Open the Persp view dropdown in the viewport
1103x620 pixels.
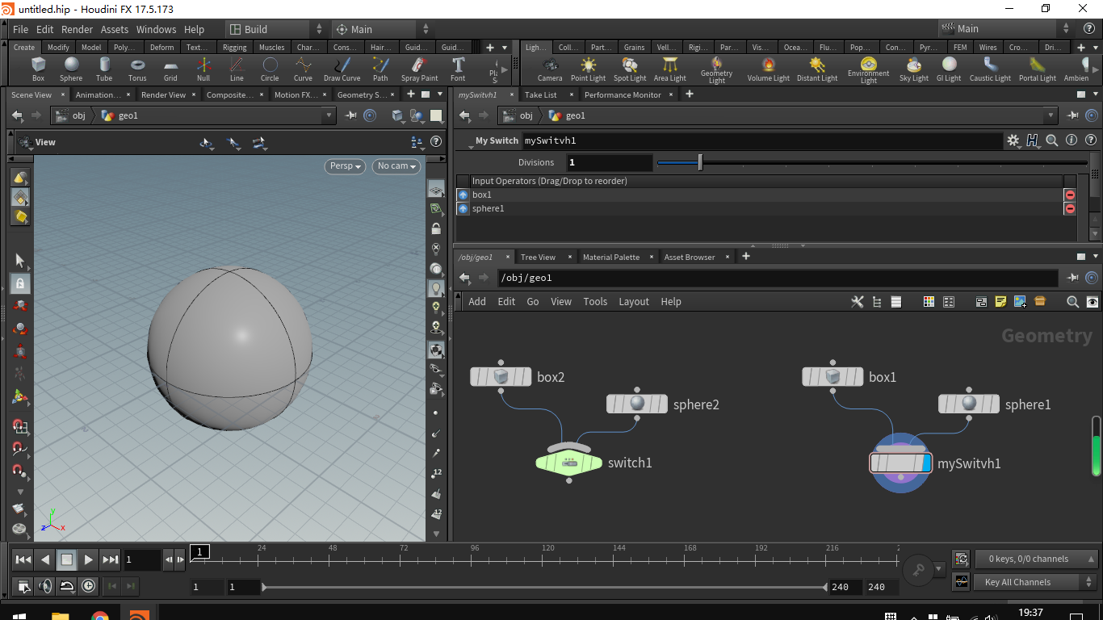pyautogui.click(x=345, y=166)
